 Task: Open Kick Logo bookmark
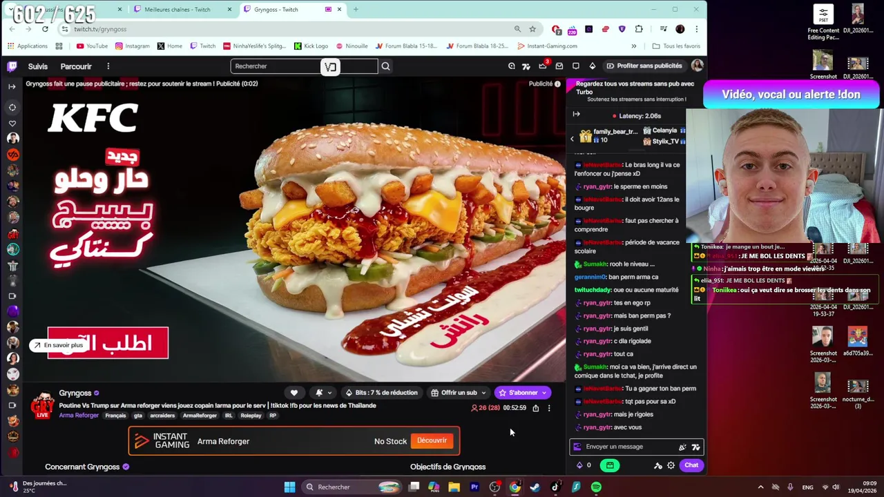[x=311, y=46]
